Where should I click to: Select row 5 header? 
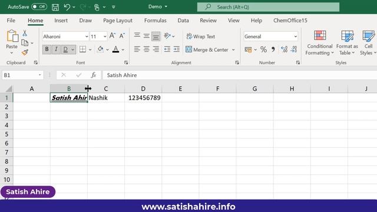[6, 134]
